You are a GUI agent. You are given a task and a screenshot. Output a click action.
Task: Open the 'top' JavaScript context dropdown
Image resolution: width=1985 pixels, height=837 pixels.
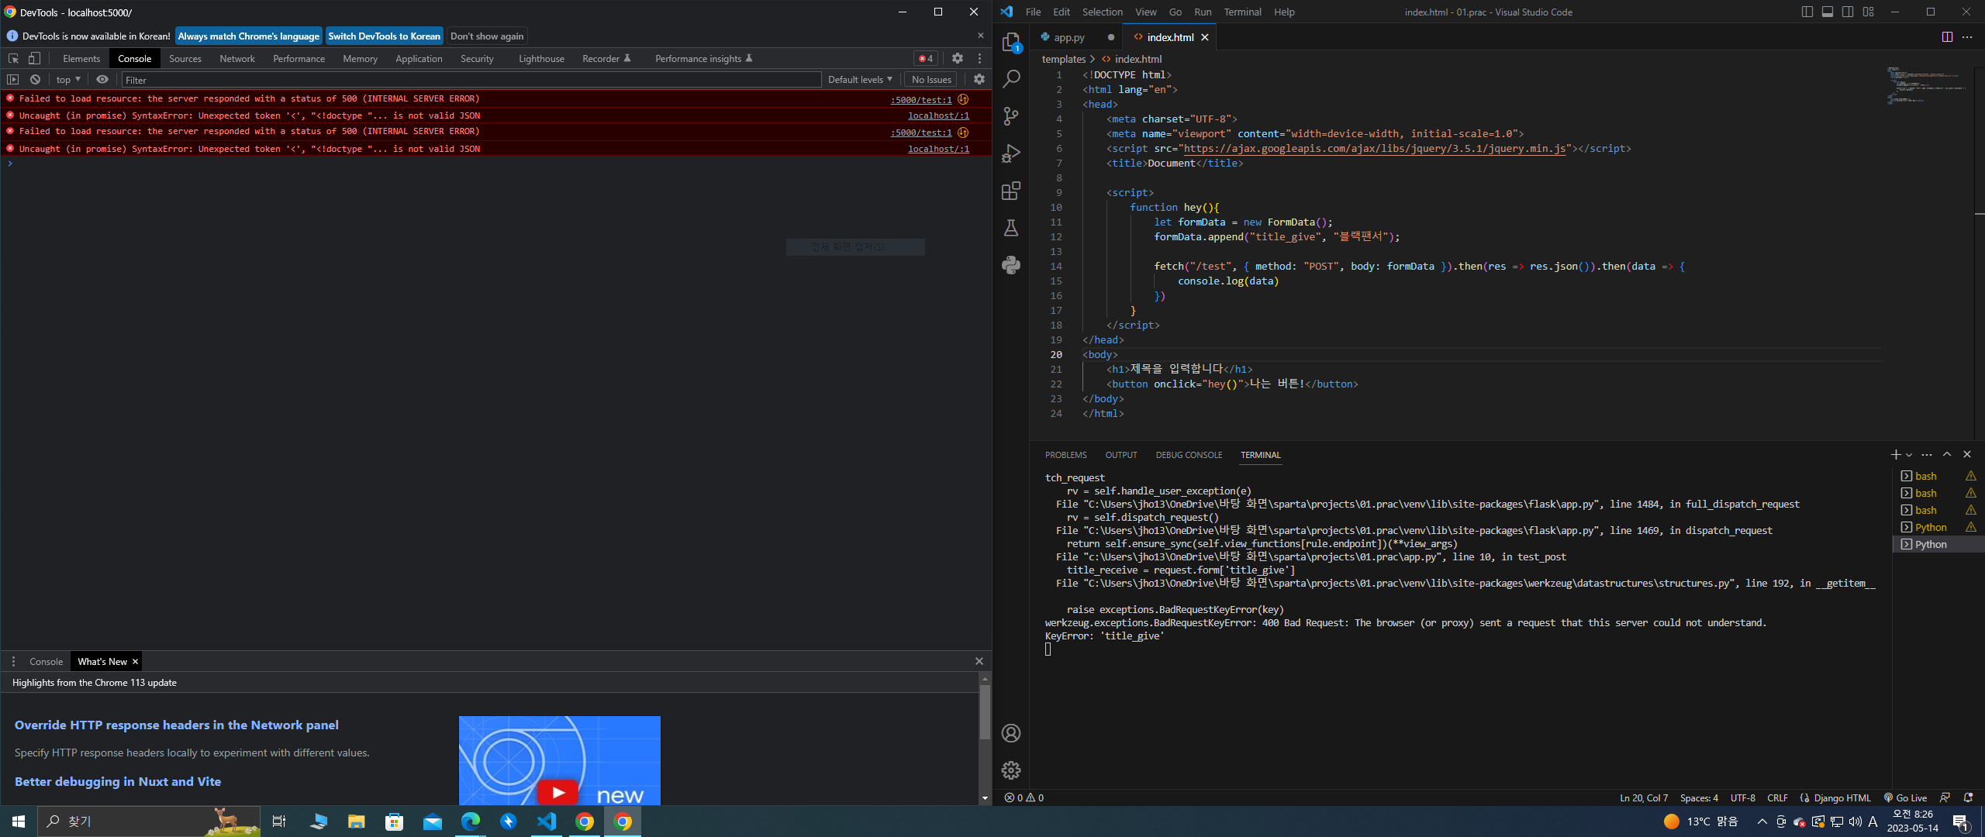click(68, 79)
